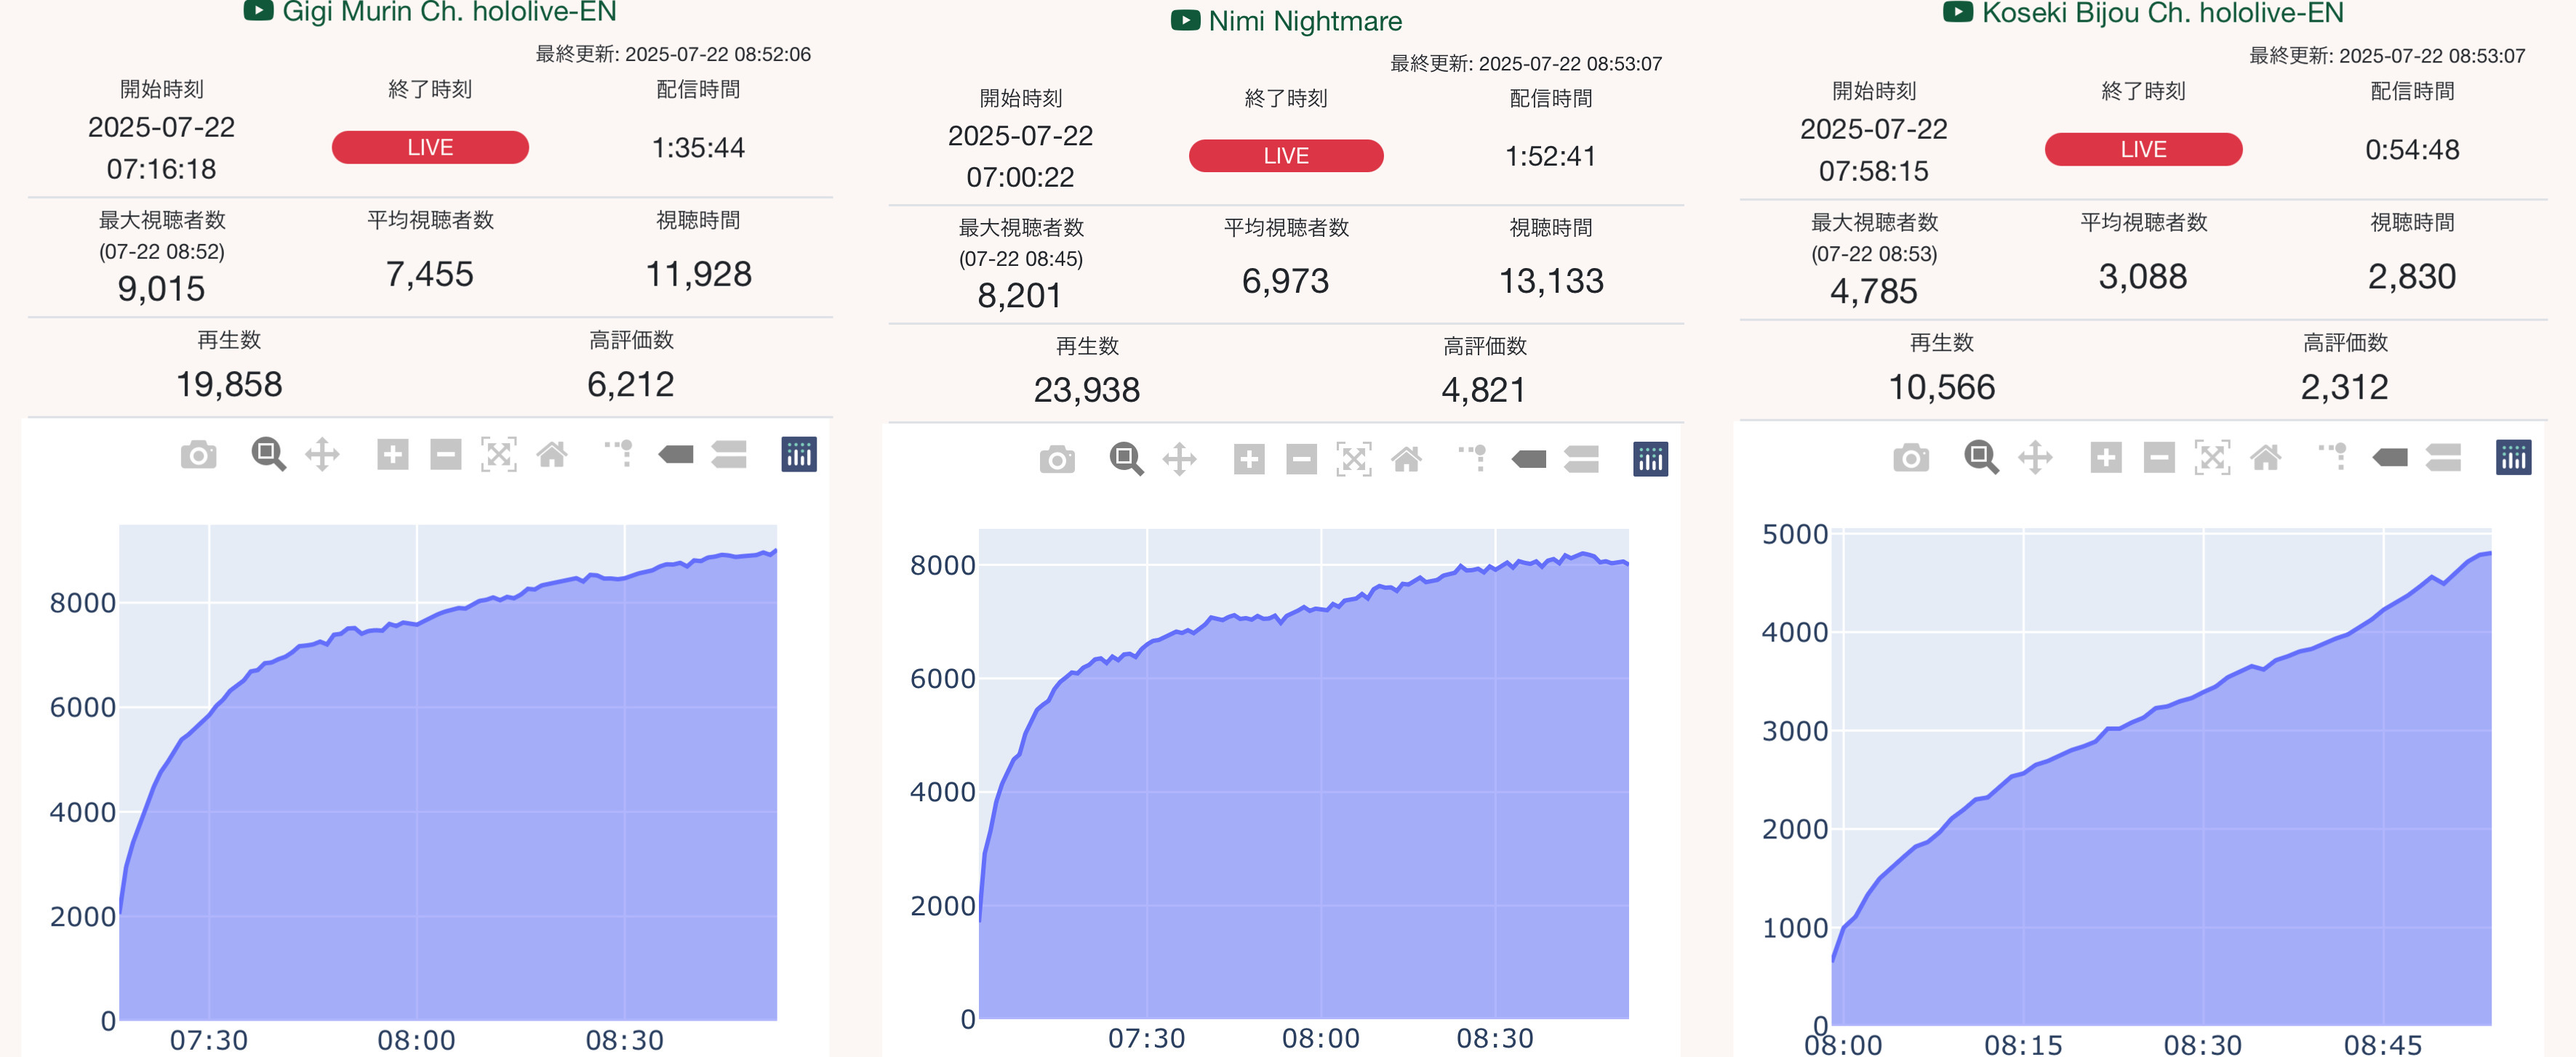Click play count value 19,858
2576x1057 pixels.
pyautogui.click(x=229, y=384)
